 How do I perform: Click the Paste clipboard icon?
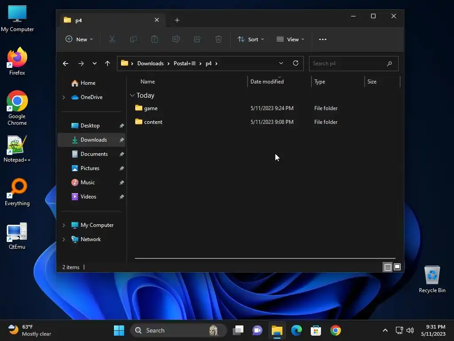click(x=155, y=39)
